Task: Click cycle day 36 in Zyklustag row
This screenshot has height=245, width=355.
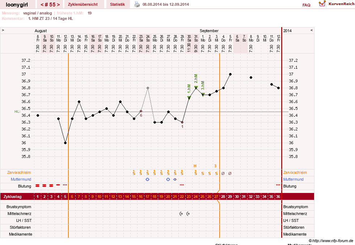Action: coord(278,197)
